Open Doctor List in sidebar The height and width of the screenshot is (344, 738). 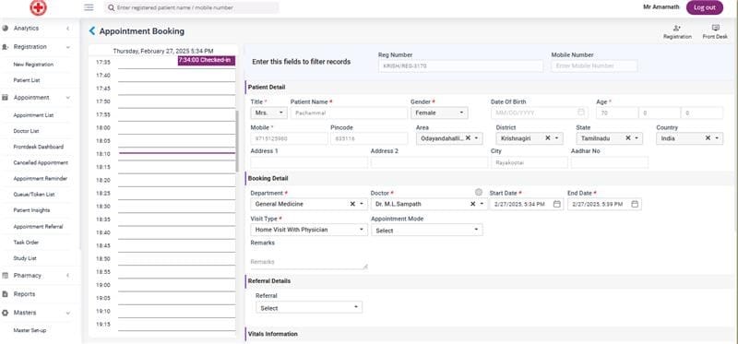(x=26, y=131)
